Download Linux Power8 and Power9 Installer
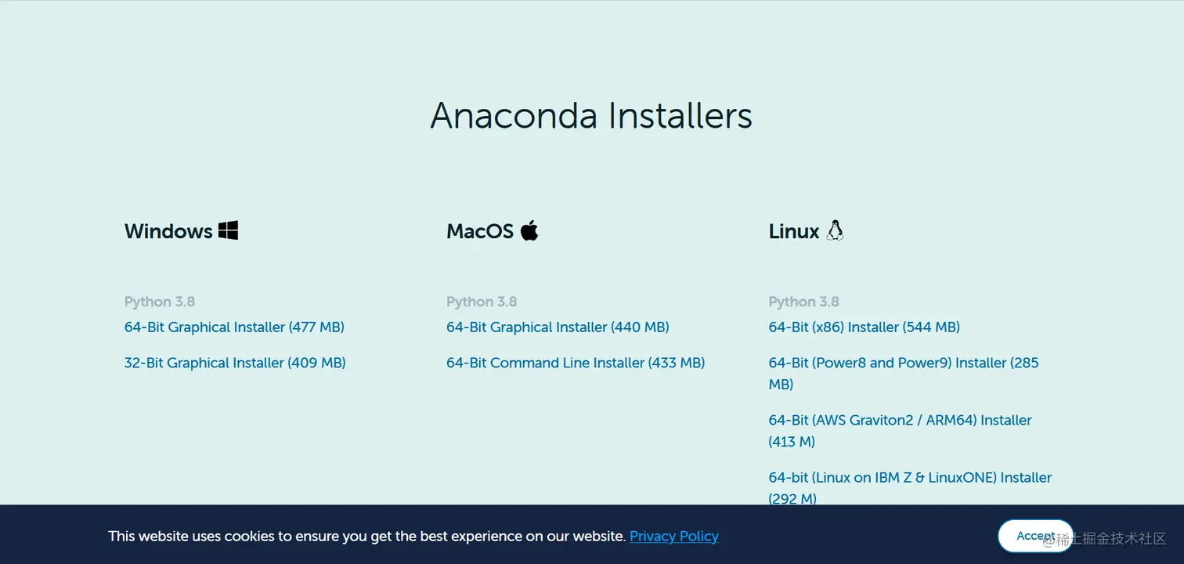Screen dimensions: 1184x564 click(903, 363)
